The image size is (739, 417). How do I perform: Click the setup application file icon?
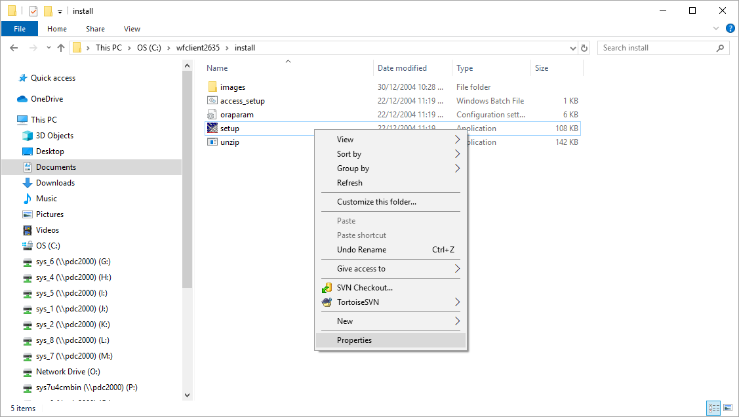pos(212,129)
